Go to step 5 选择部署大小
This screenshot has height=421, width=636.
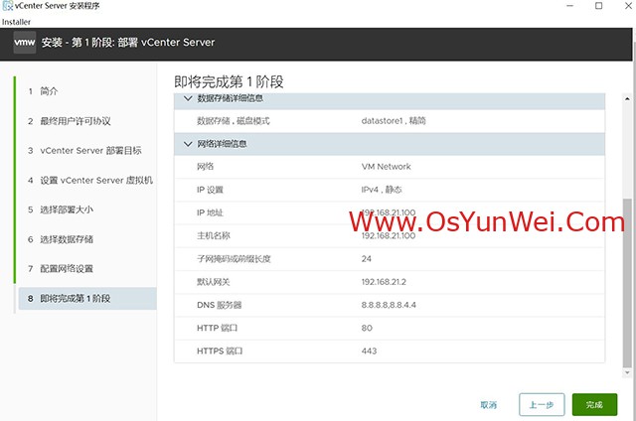tap(61, 210)
